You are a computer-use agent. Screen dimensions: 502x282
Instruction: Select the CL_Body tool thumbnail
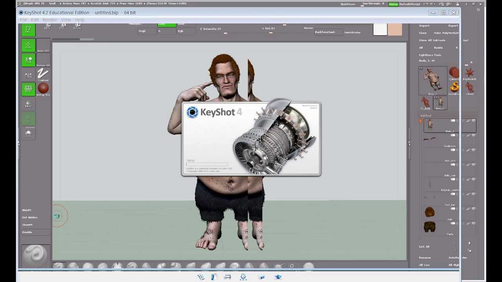pos(426,103)
